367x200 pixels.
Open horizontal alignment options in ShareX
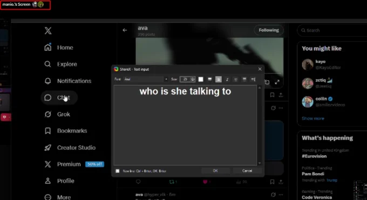(x=244, y=79)
